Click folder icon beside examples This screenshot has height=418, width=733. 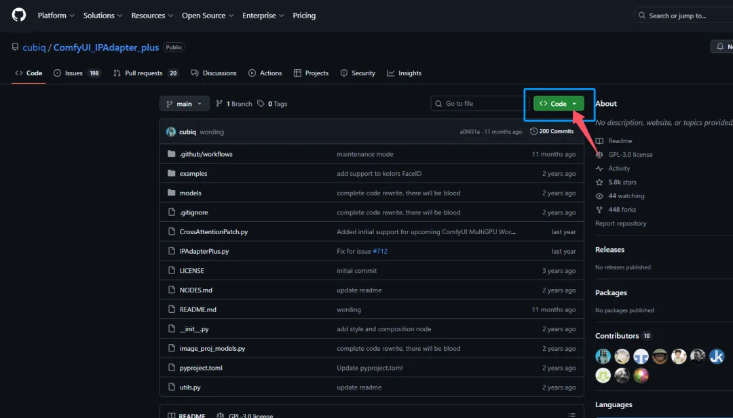point(172,173)
